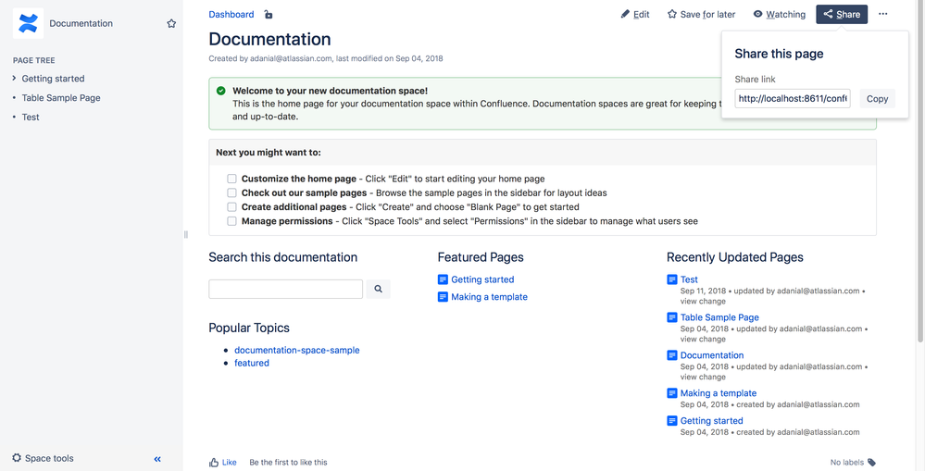
Task: Select the share link URL field
Action: pos(793,98)
